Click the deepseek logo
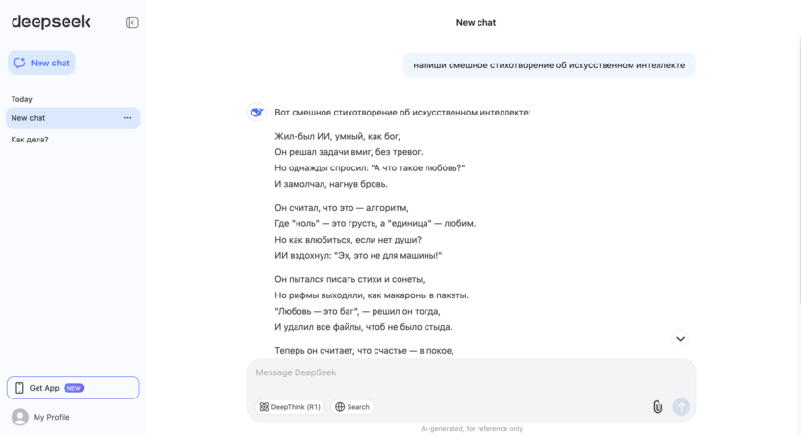The width and height of the screenshot is (801, 436). 51,22
